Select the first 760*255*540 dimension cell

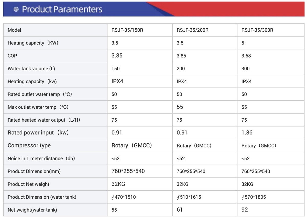[128, 171]
